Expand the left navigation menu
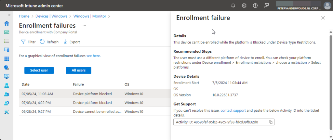This screenshot has height=140, width=333. click(x=9, y=15)
